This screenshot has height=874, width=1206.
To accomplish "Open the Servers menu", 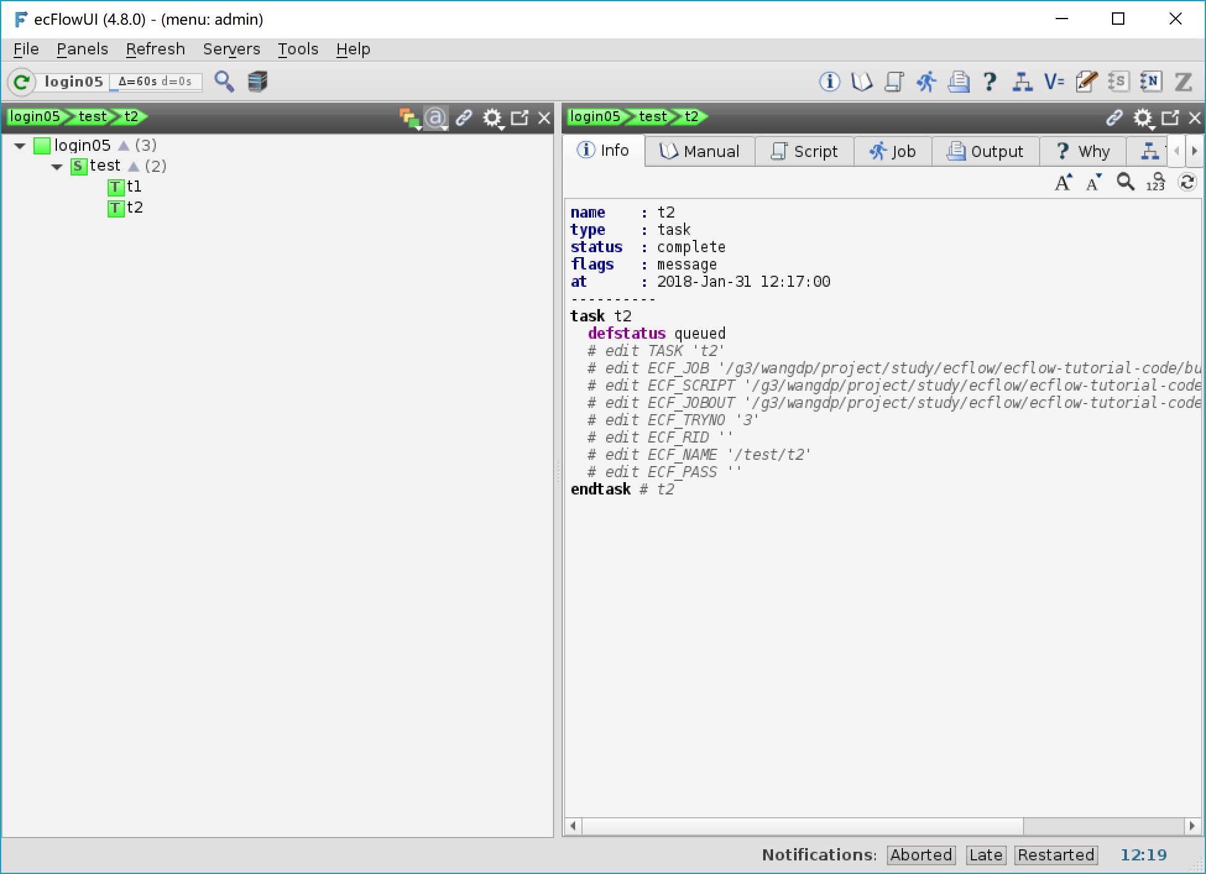I will (231, 49).
